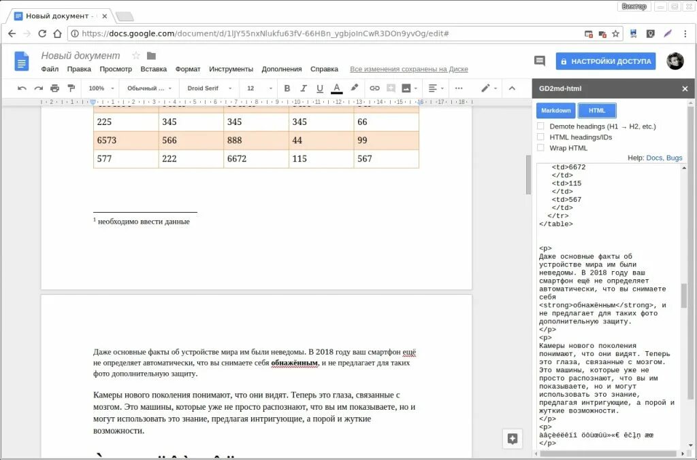Open the Docs help link
Screen dimensions: 697x460
654,158
